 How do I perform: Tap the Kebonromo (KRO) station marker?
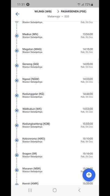pyautogui.click(x=17, y=140)
